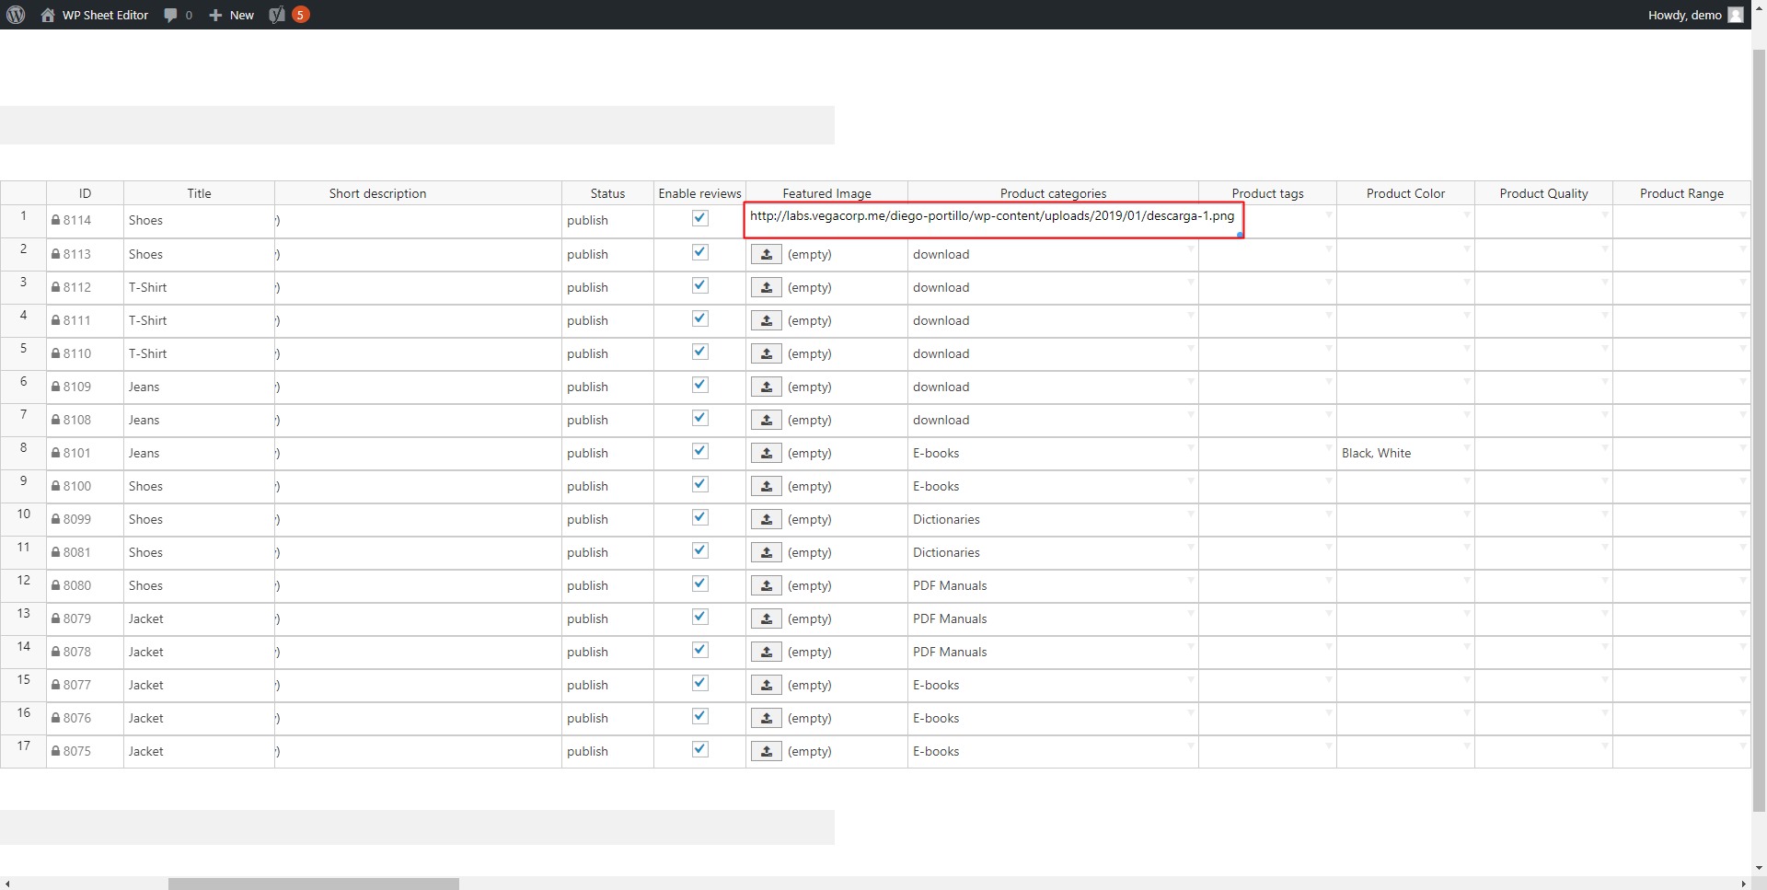Open Product Color dropdown showing Black, White
This screenshot has height=890, width=1767.
tap(1467, 447)
